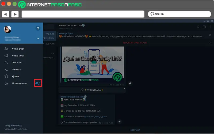Click the 45 suscriptores subtitle
This screenshot has height=134, width=214.
click(66, 28)
